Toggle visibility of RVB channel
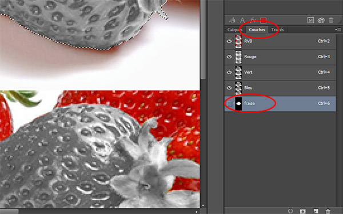This screenshot has width=343, height=214. tap(229, 41)
